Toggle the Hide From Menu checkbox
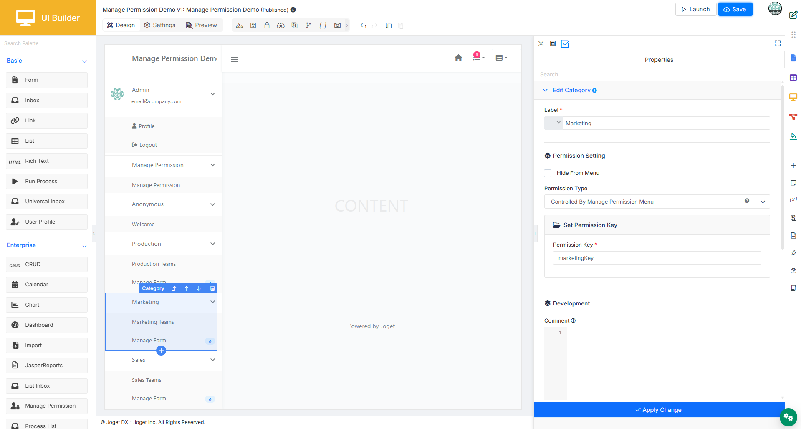The width and height of the screenshot is (801, 429). pos(548,173)
